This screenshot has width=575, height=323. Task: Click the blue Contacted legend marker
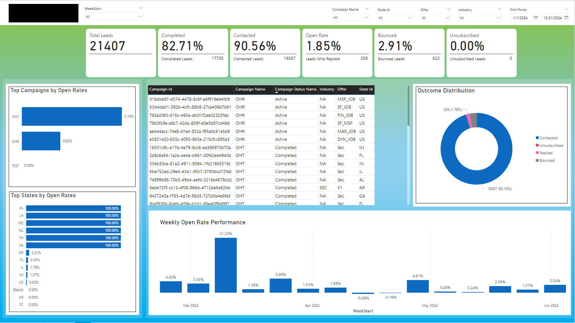tap(536, 138)
